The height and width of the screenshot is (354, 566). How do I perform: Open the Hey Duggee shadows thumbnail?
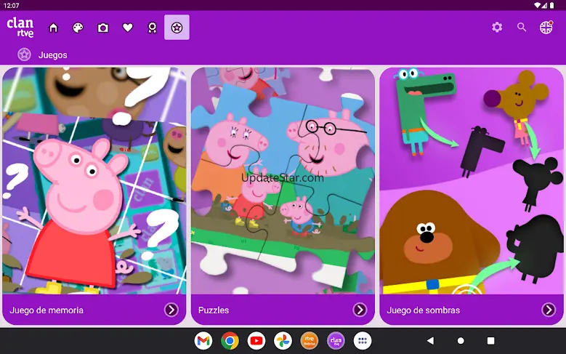coord(472,180)
